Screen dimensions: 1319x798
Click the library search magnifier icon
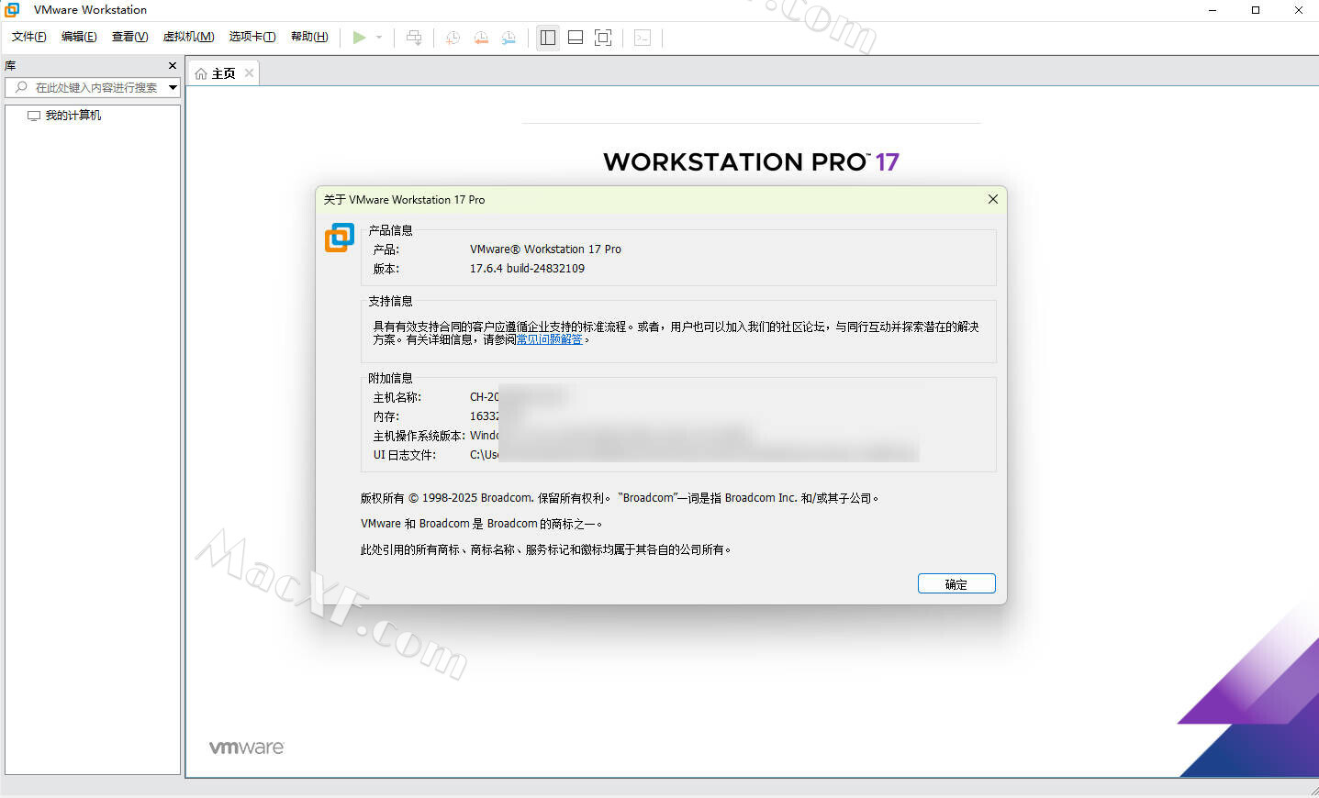pos(21,87)
